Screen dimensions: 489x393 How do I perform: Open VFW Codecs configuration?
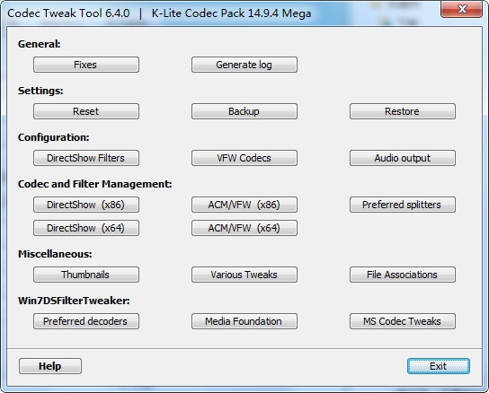click(x=244, y=158)
